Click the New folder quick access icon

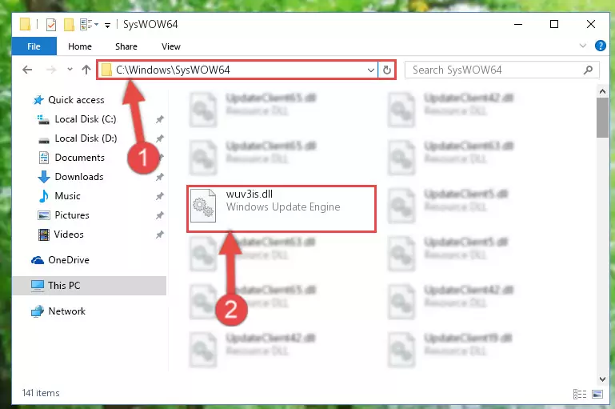(69, 25)
